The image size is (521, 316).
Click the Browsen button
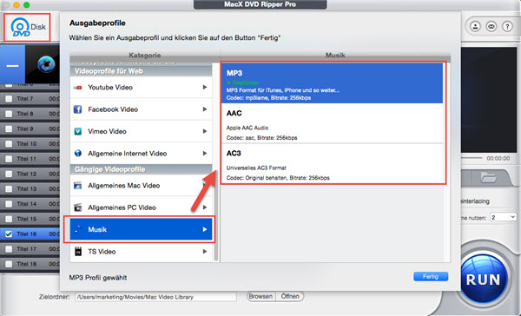coord(260,296)
